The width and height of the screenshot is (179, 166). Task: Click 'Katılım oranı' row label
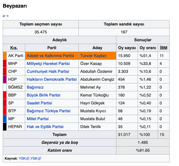[x=60, y=150]
